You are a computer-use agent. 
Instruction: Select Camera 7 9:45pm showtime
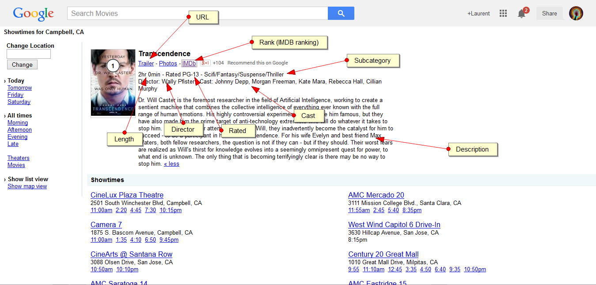click(x=169, y=240)
